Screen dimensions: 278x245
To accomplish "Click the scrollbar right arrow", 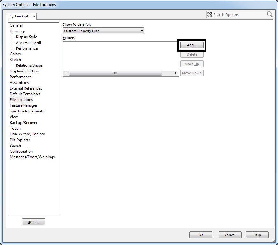I will [176, 73].
